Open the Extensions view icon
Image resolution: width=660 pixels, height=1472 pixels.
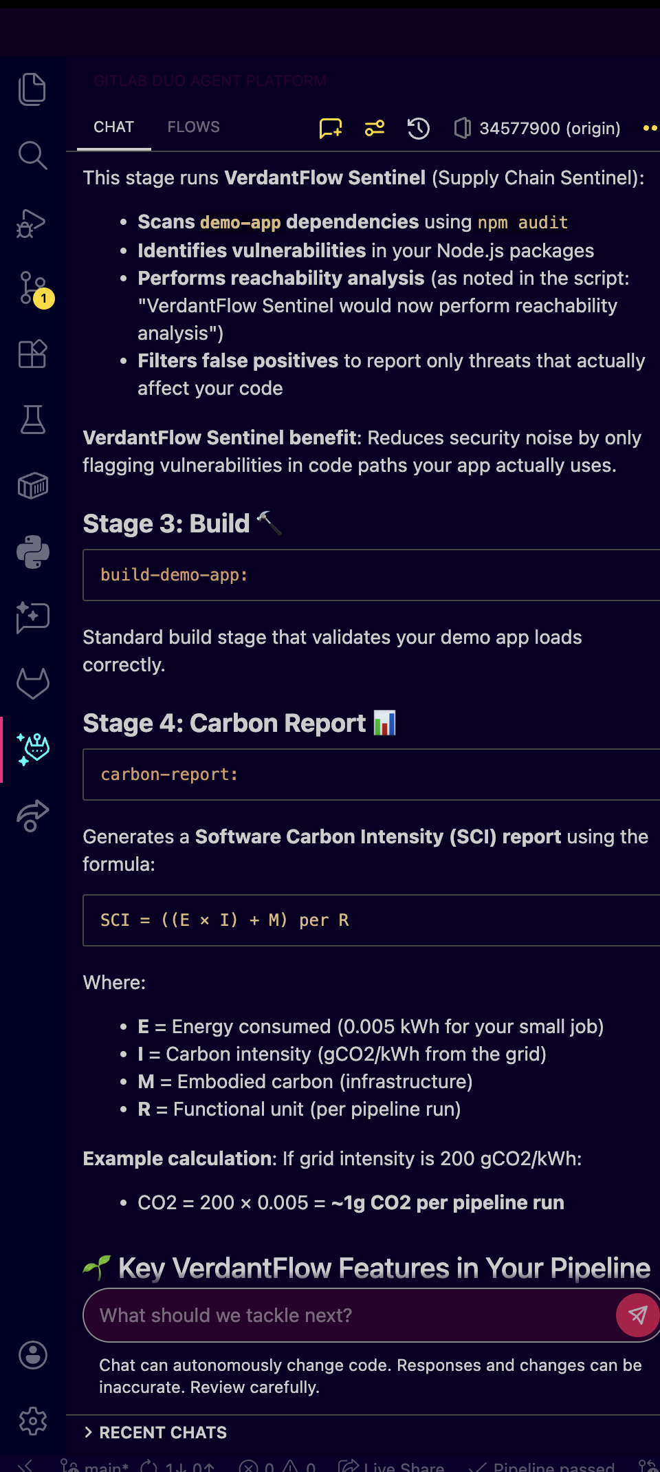32,354
